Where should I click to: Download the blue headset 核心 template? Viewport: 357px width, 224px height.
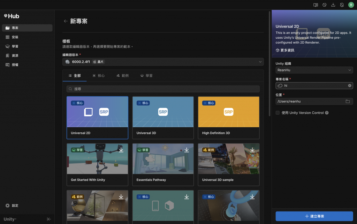coord(252,197)
